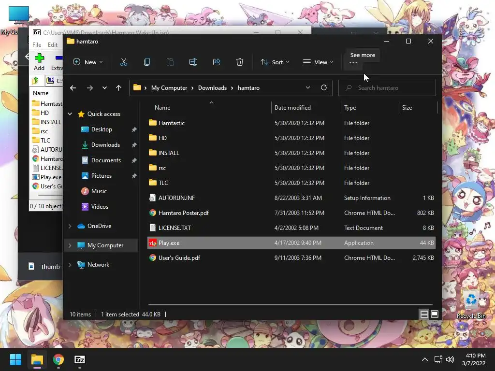
Task: Click the Hamtaro Poster.pdf Chrome icon
Action: (x=152, y=213)
